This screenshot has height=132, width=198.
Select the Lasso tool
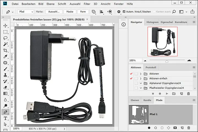(x=5, y=38)
